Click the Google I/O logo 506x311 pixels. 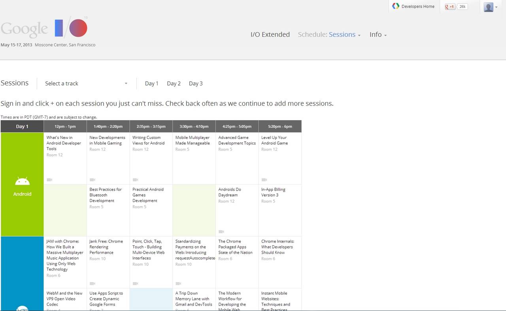point(44,28)
